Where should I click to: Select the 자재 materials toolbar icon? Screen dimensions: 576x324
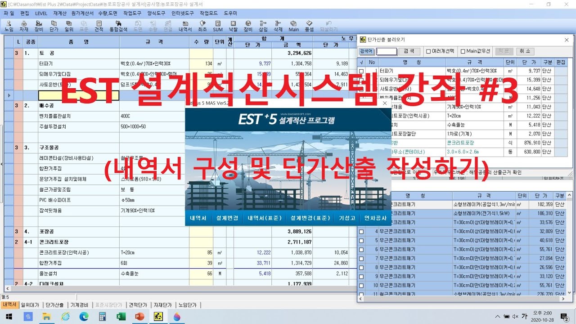(x=24, y=26)
